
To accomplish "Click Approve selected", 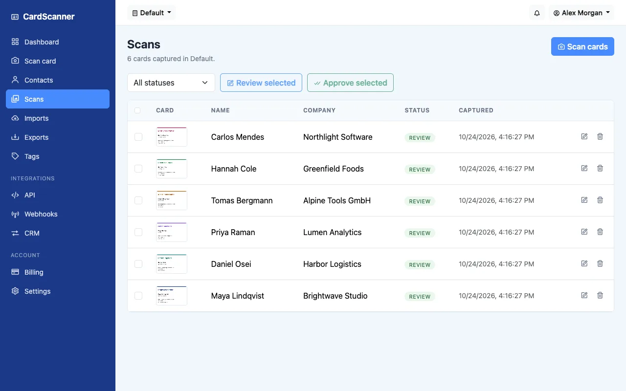I will tap(350, 83).
